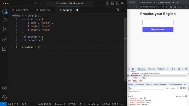Image resolution: width=189 pixels, height=106 pixels.
Task: Click the writing folder in breadcrumb
Action: click(16, 16)
